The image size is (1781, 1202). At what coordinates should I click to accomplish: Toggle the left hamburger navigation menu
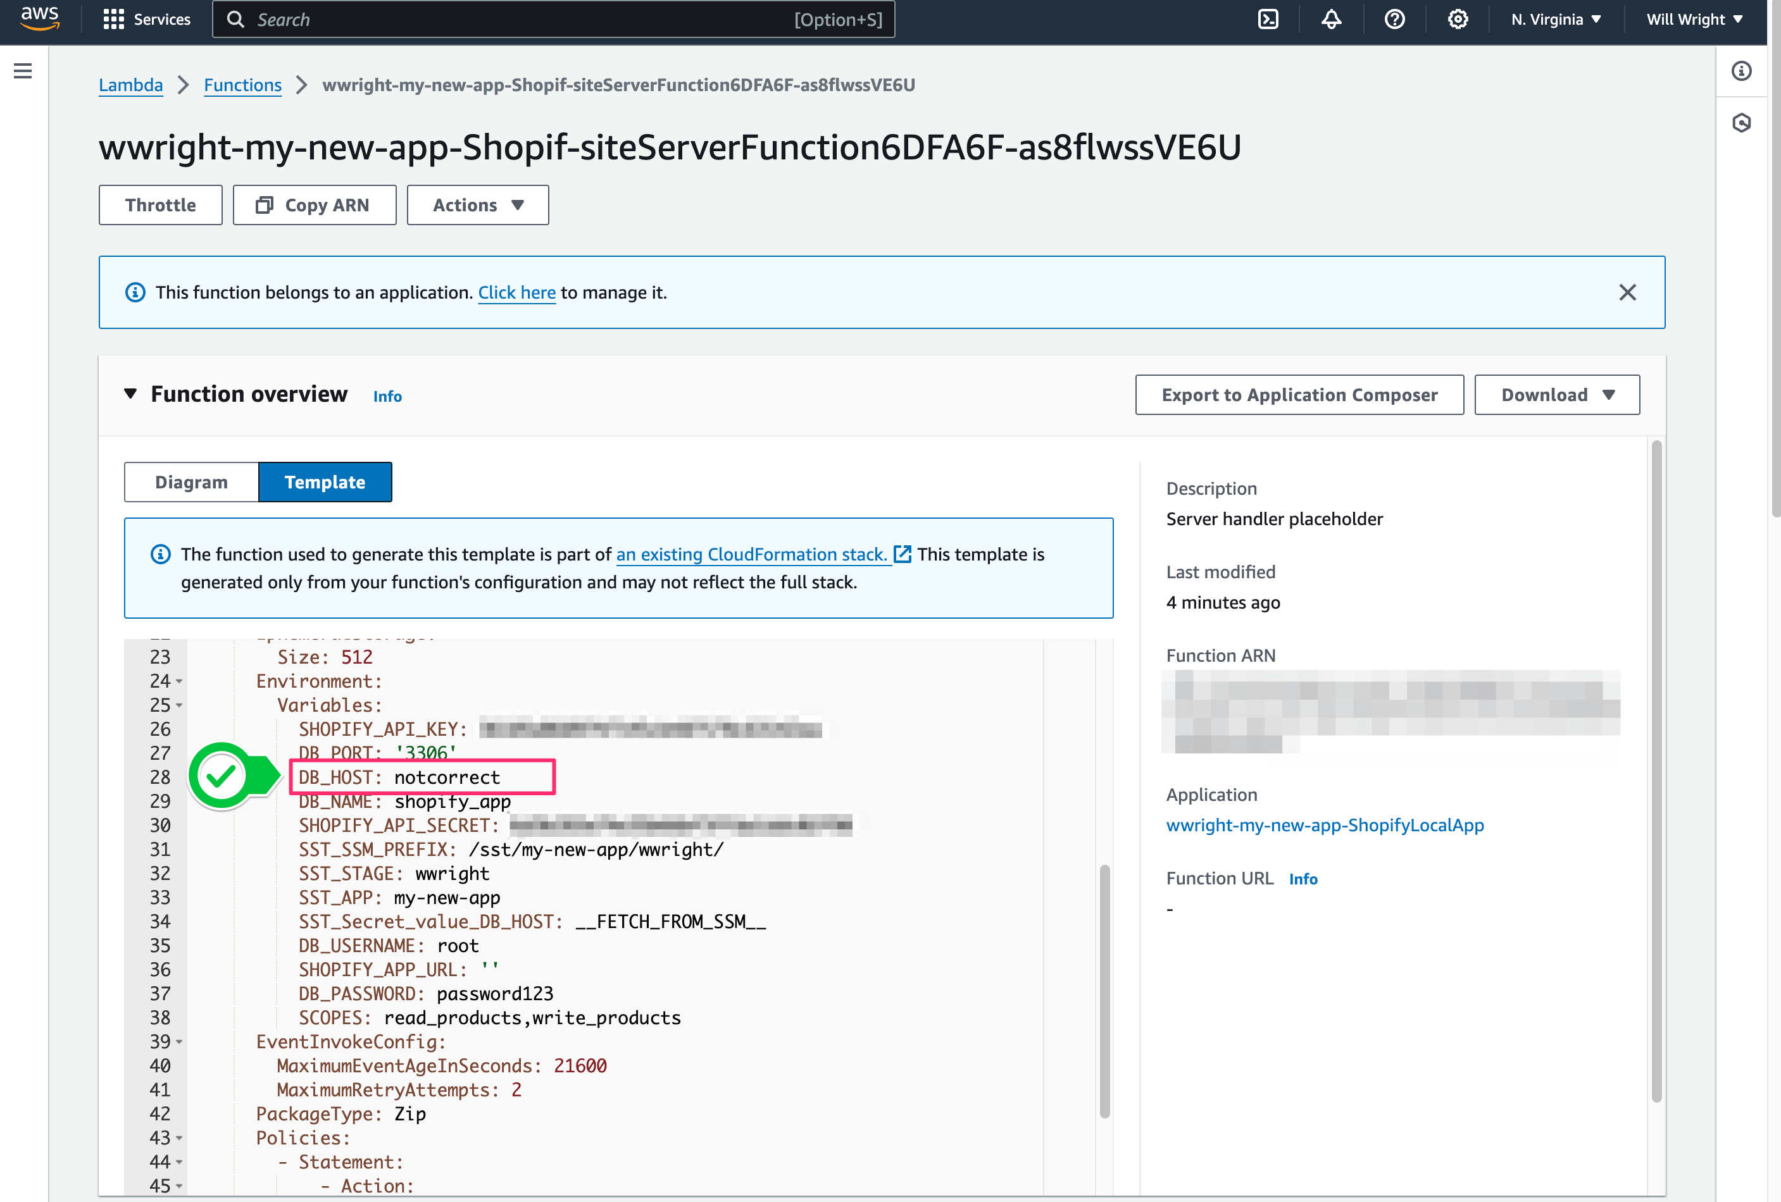point(23,70)
